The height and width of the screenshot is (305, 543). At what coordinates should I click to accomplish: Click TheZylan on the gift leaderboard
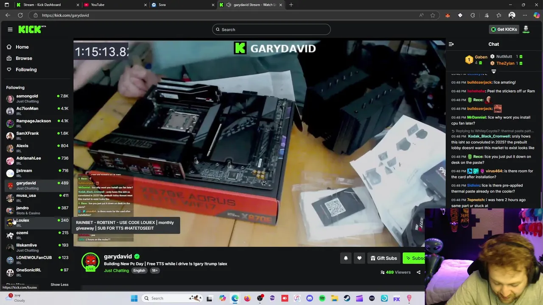(505, 63)
